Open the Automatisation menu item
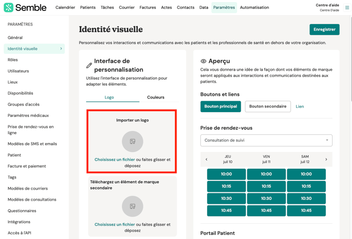 254,7
